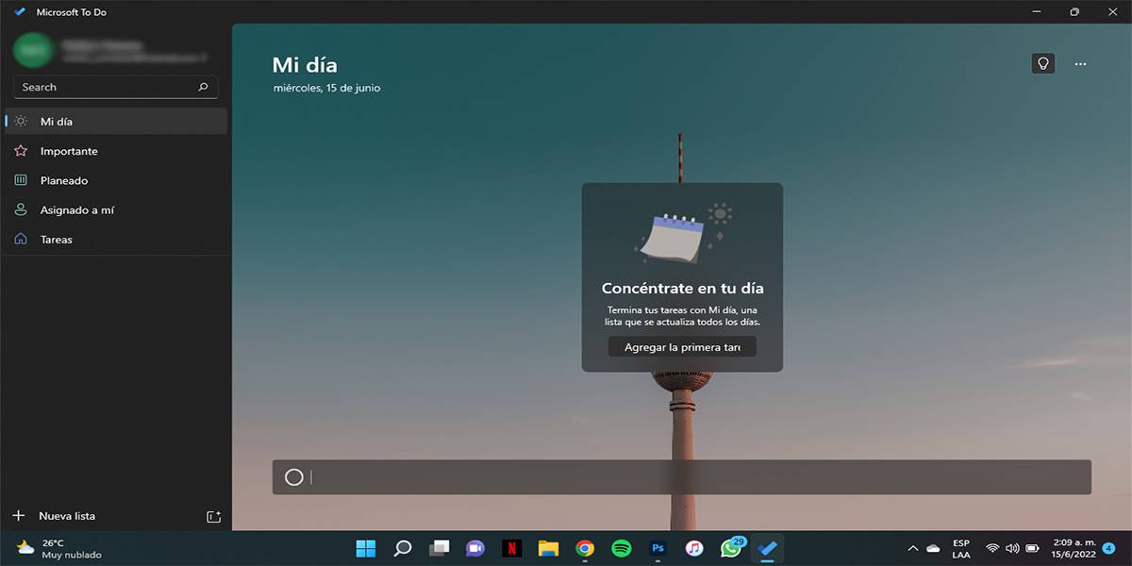Click the circle checkbox in the task field
This screenshot has height=566, width=1132.
293,477
